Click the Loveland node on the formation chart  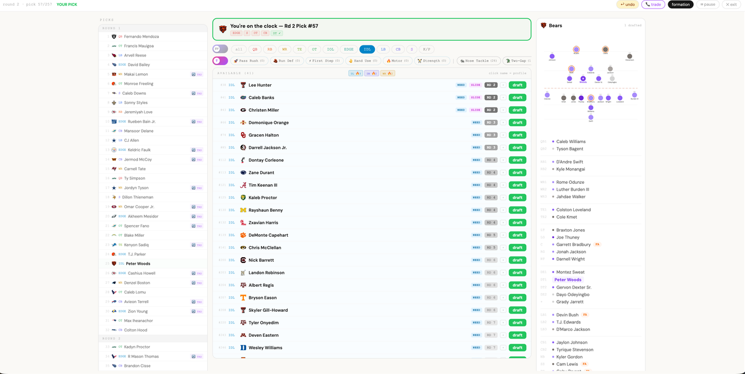pyautogui.click(x=620, y=98)
